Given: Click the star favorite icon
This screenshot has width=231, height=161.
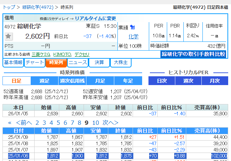Looking at the screenshot, I should [9, 36].
